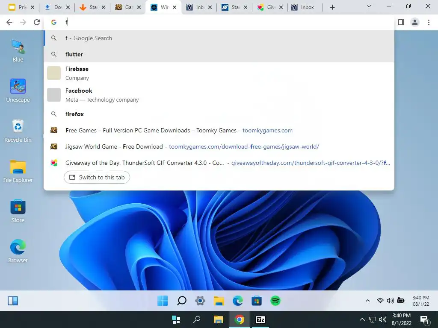Viewport: 438px width, 328px height.
Task: Open Settings gear in inner taskbar
Action: pyautogui.click(x=200, y=301)
